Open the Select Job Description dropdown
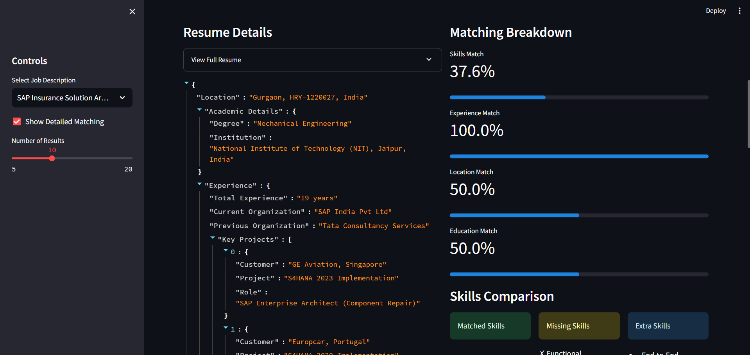 [x=72, y=98]
